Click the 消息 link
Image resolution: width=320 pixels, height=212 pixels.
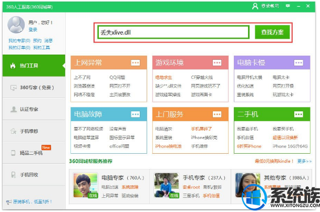click(x=48, y=40)
